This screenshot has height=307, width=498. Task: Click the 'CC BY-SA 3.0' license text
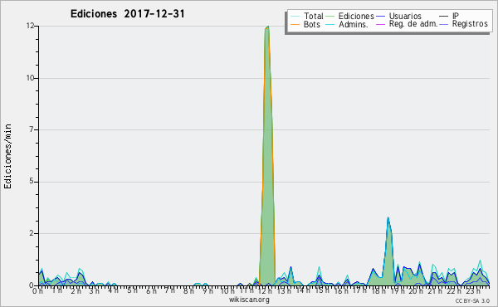point(472,300)
